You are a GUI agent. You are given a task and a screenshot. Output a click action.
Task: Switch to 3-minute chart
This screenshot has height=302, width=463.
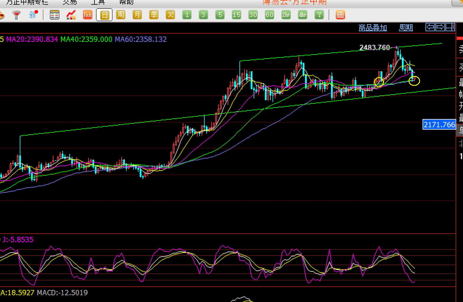203,15
